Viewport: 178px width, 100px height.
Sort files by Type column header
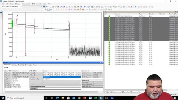pos(144,14)
